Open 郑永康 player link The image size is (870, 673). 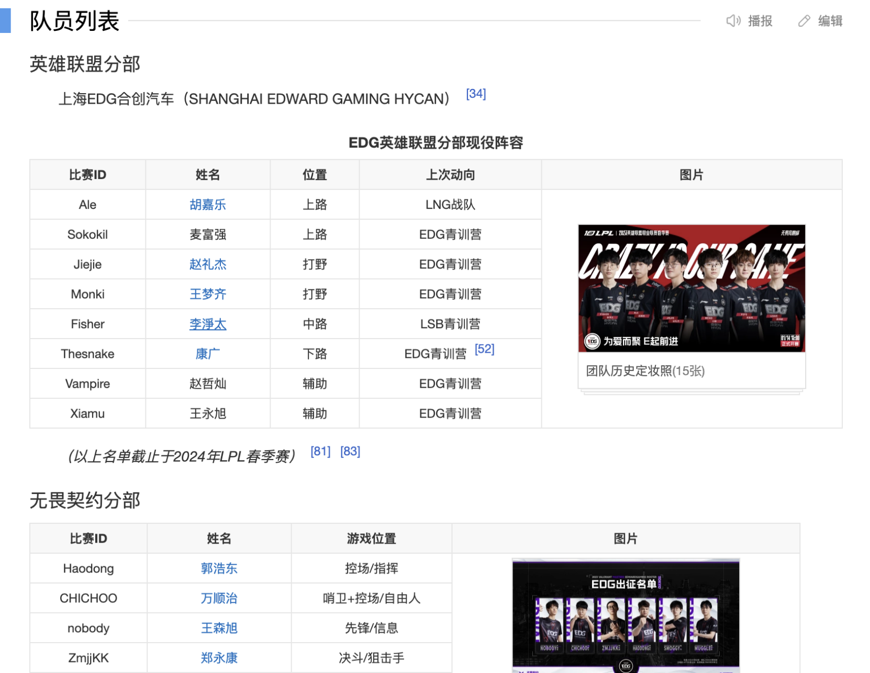tap(219, 658)
